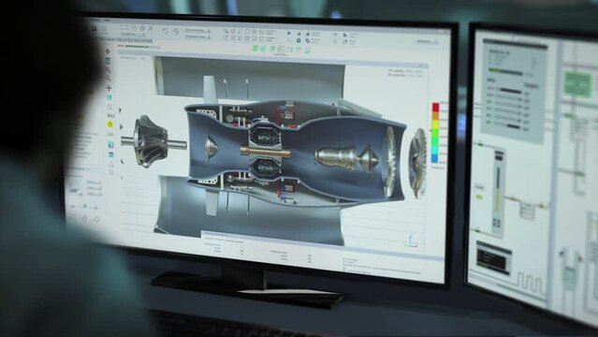Click the orange swatch in the color legend
The width and height of the screenshot is (598, 337).
point(435,116)
